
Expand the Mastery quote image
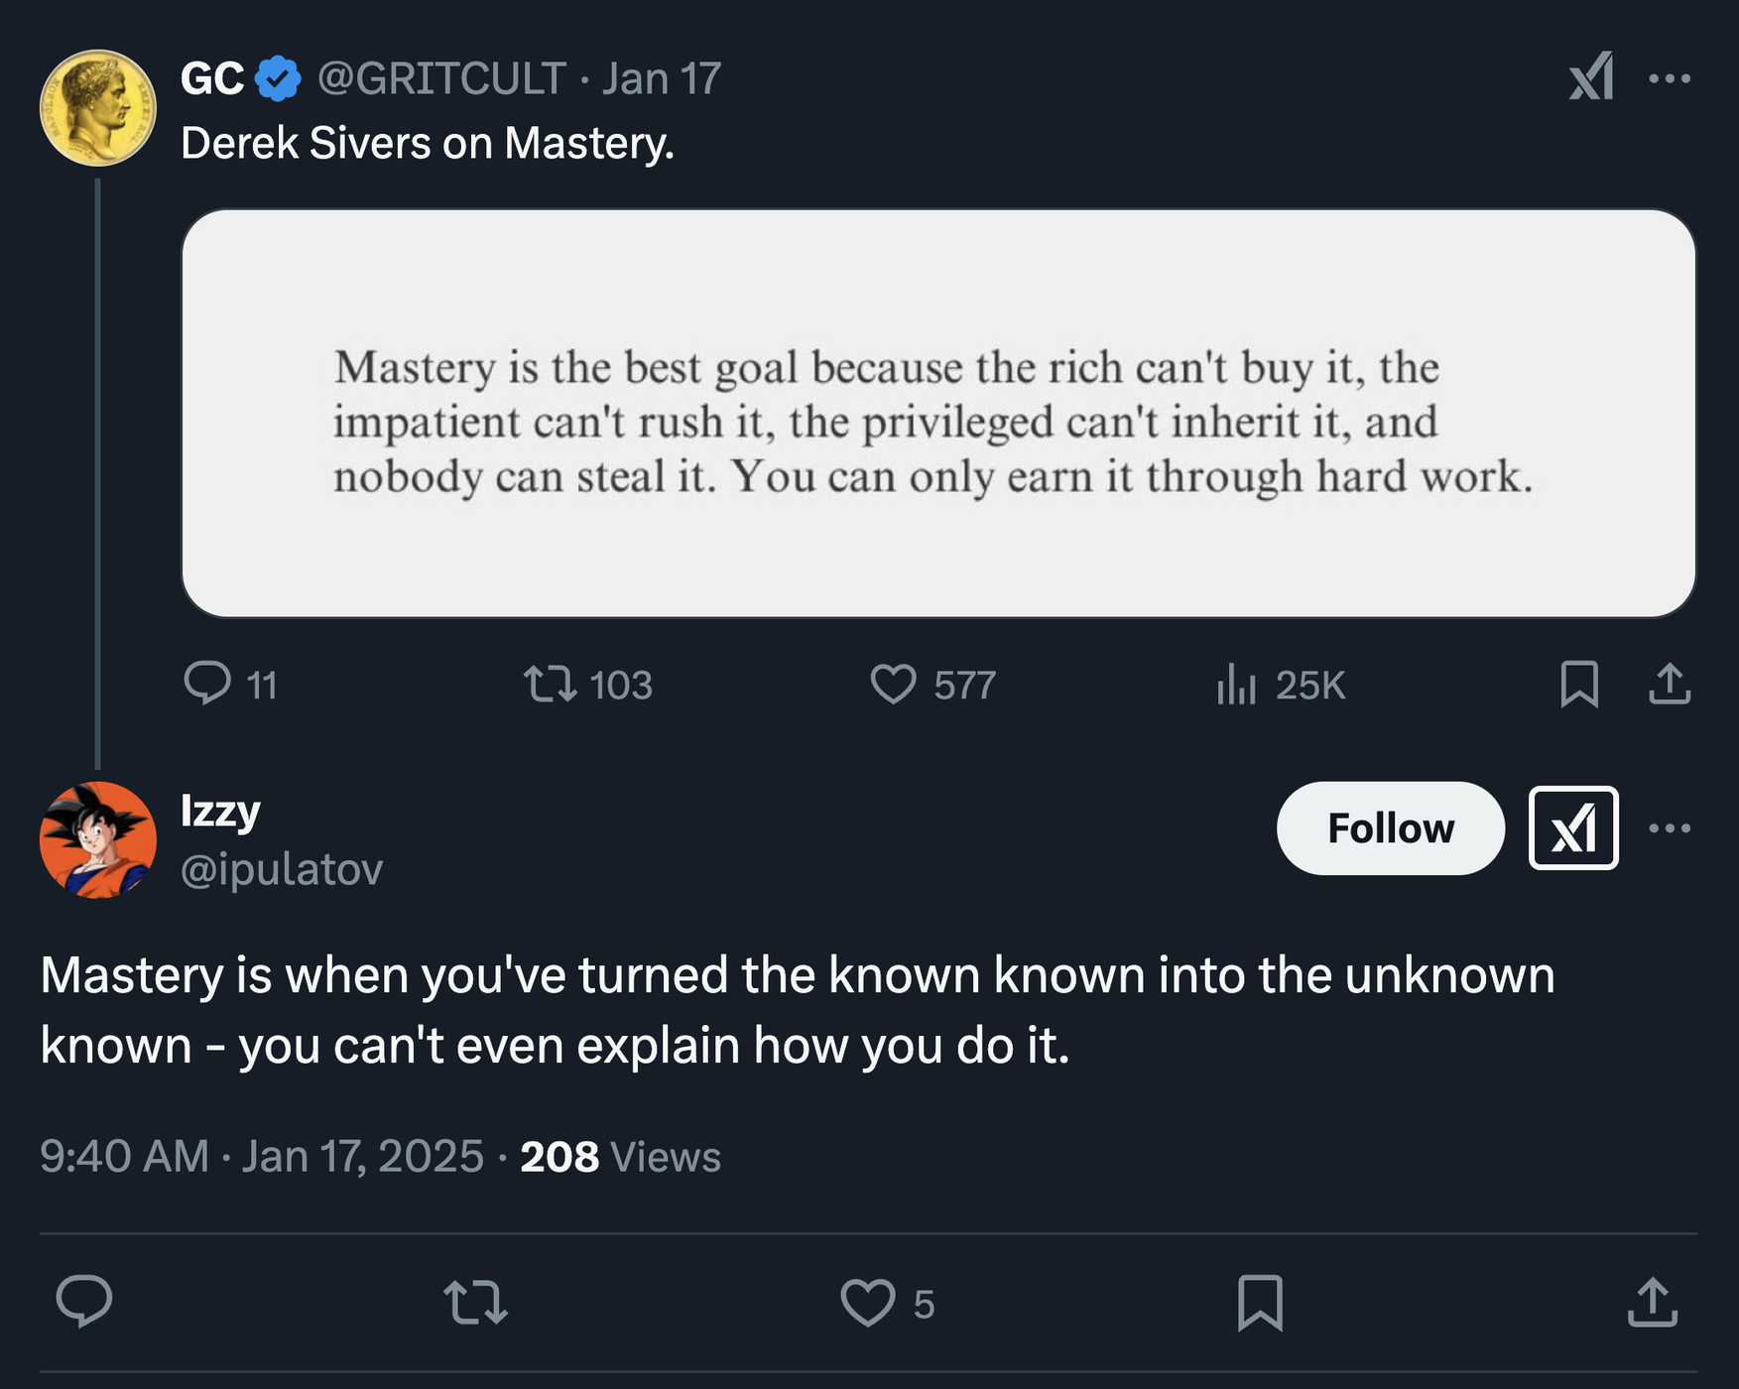point(937,413)
